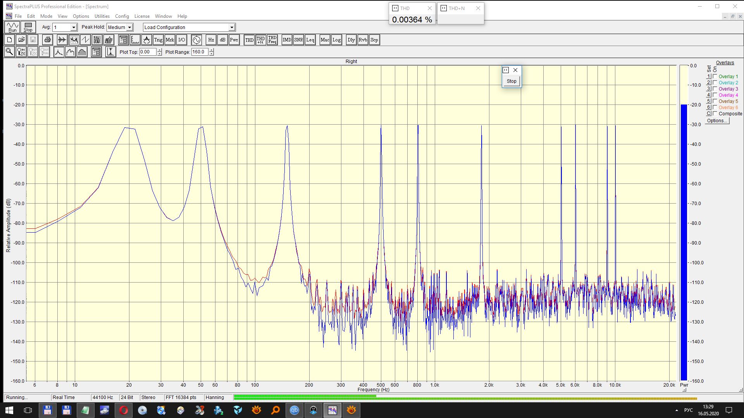Image resolution: width=744 pixels, height=418 pixels.
Task: Open the IMD measurement tool
Action: tap(287, 40)
